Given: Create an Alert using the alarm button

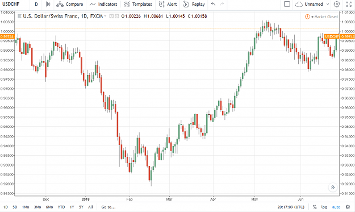Looking at the screenshot, I should (168, 4).
